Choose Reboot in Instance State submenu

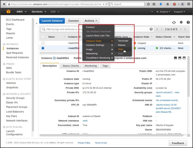(x=122, y=45)
